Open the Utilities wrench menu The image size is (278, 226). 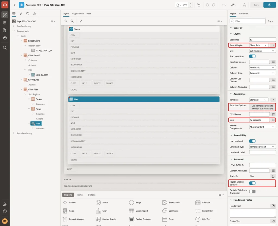pos(233,5)
